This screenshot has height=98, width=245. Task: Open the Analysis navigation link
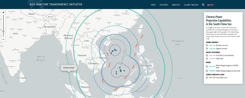[176, 5]
